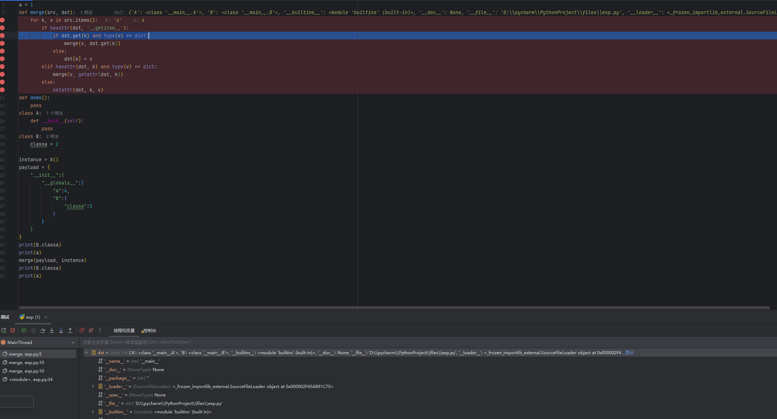This screenshot has width=777, height=419.
Task: Click the blue Step Into My Code icon
Action: pos(61,330)
